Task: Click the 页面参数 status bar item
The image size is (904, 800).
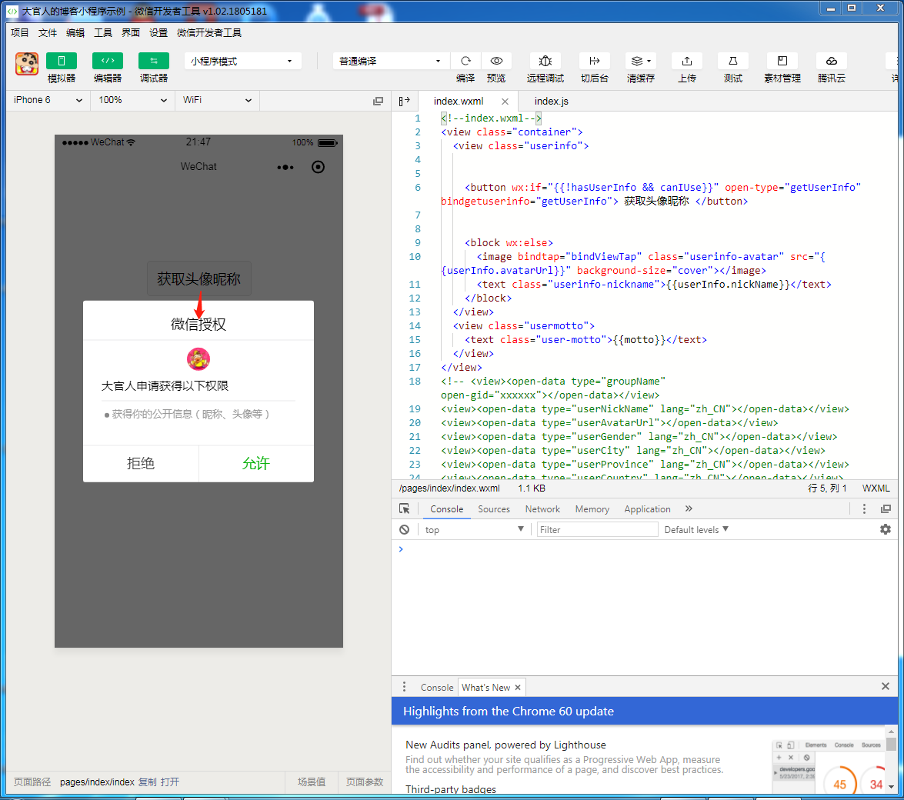Action: 365,782
